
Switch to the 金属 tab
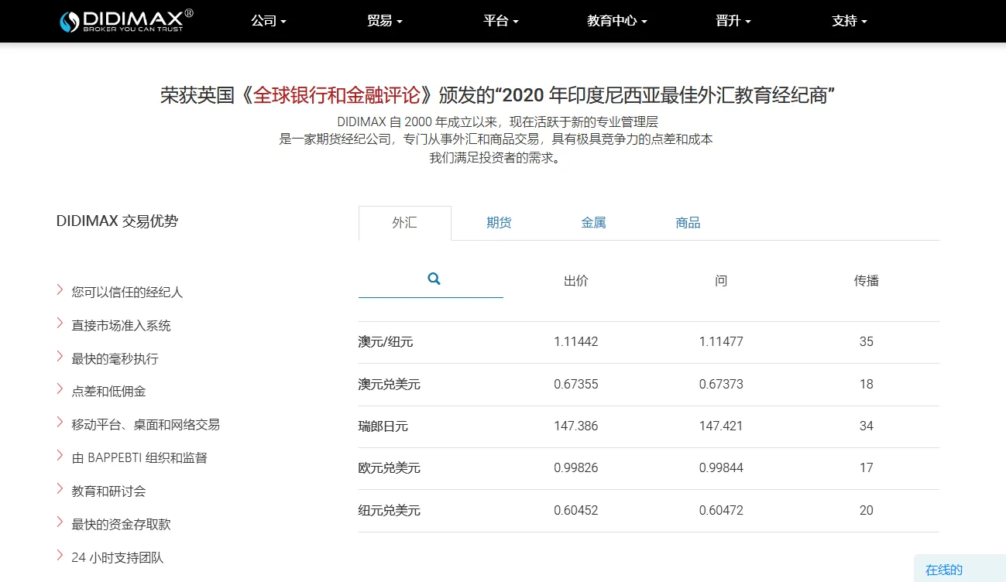pos(593,223)
